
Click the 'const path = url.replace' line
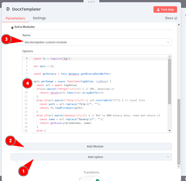point(70,104)
